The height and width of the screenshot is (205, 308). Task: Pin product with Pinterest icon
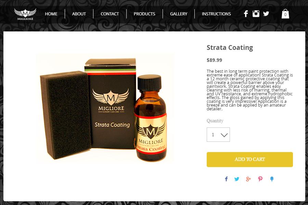tap(260, 179)
